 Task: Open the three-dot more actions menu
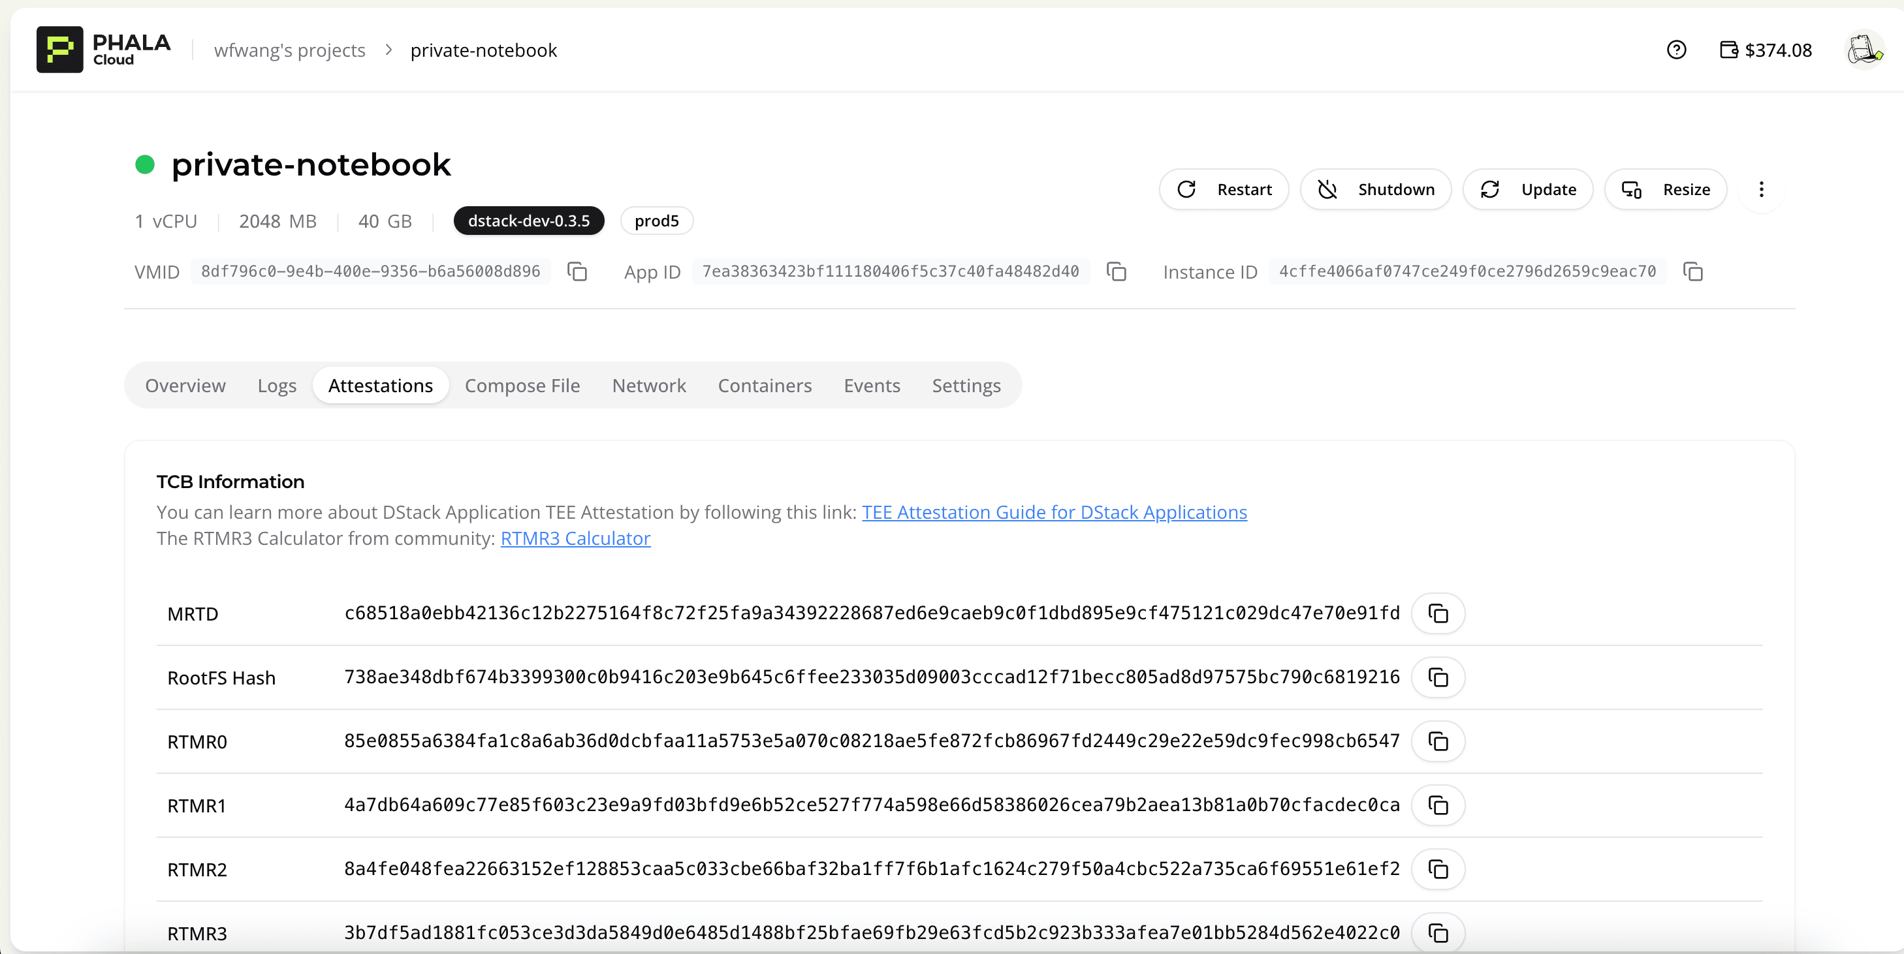tap(1762, 190)
